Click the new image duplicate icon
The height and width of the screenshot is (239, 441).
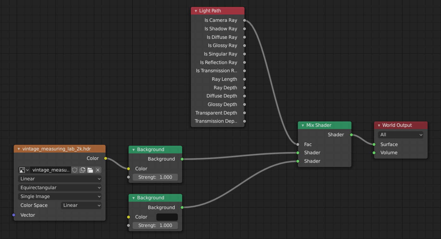(x=83, y=170)
